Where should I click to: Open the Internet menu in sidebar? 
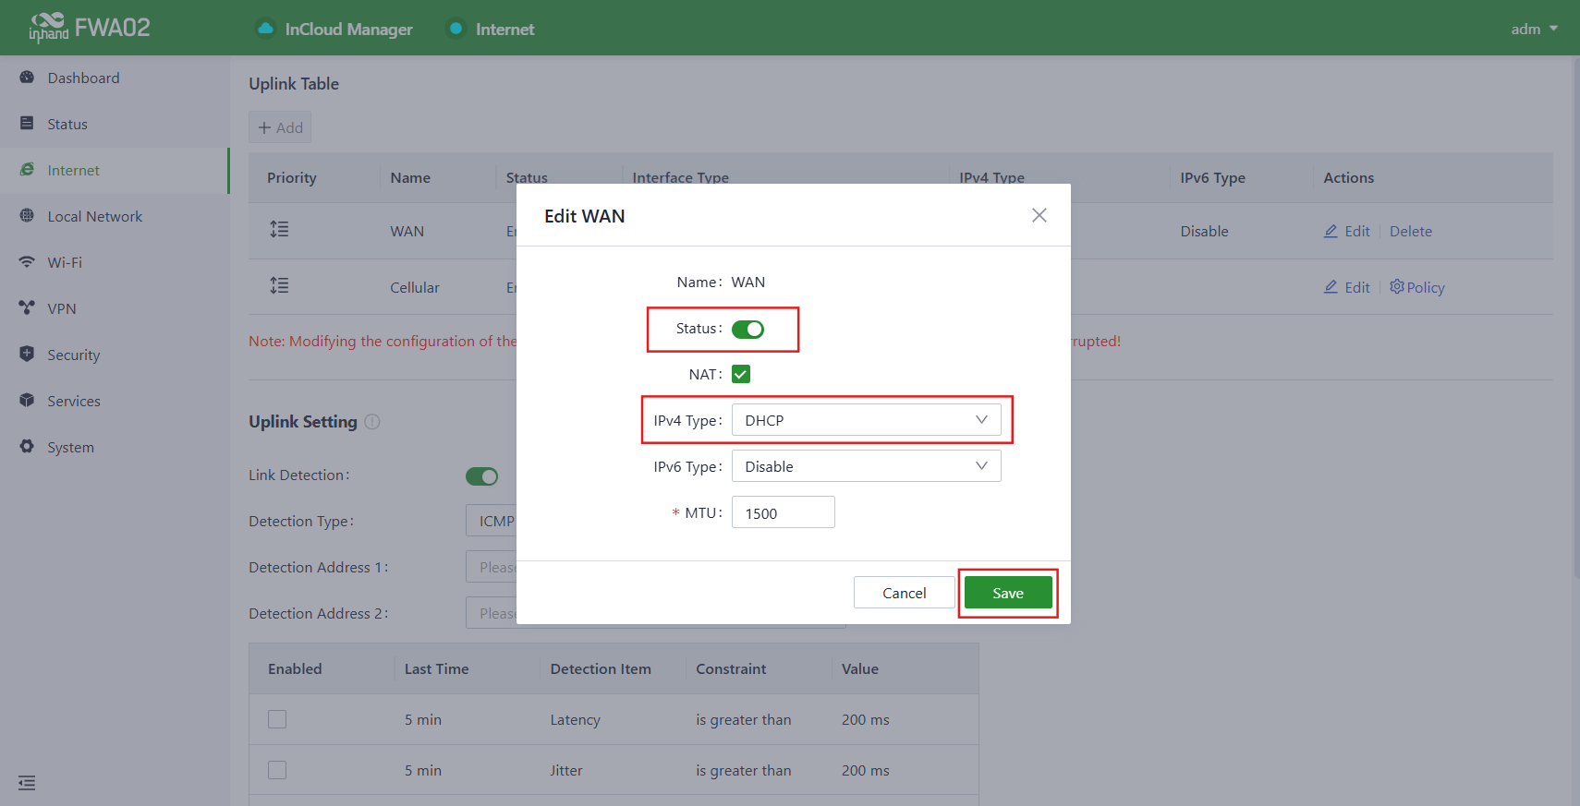(115, 170)
